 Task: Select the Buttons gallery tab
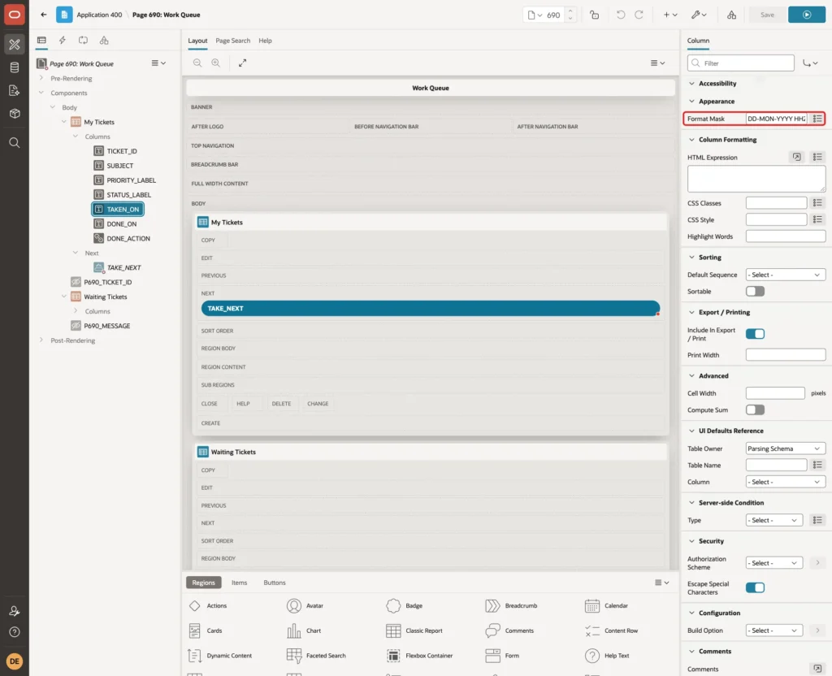275,583
